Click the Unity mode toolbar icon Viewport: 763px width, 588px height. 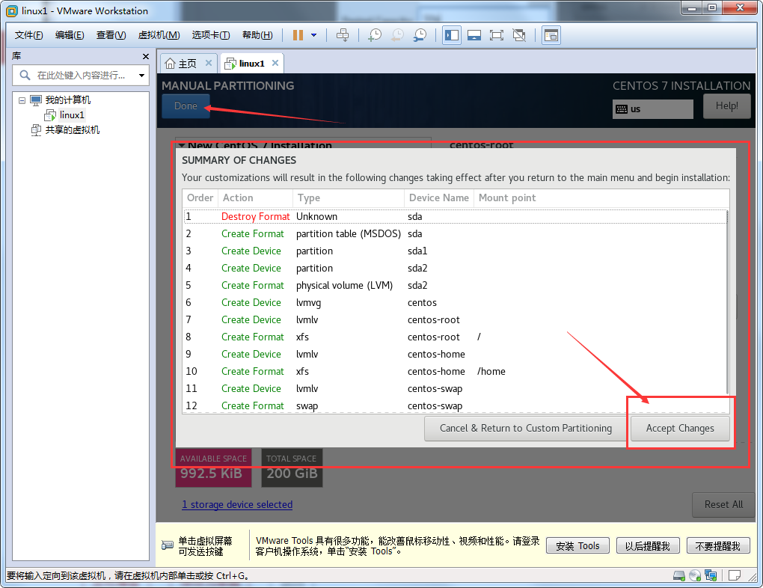(x=519, y=35)
